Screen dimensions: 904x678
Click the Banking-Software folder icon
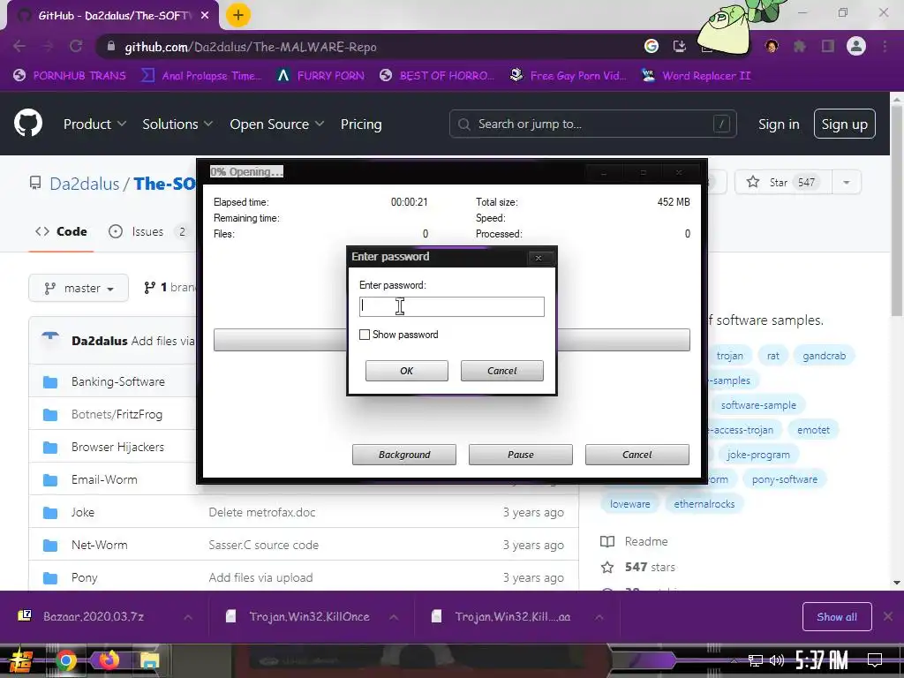point(50,381)
